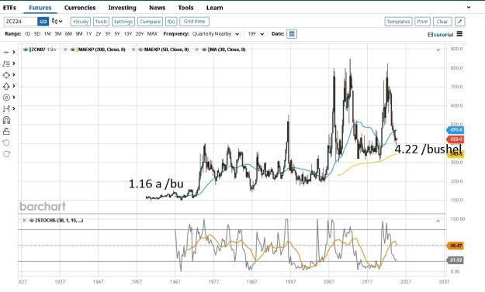Viewport: 485px width, 292px height.
Task: Click the pencil edit icon at top right
Action: coord(460,21)
